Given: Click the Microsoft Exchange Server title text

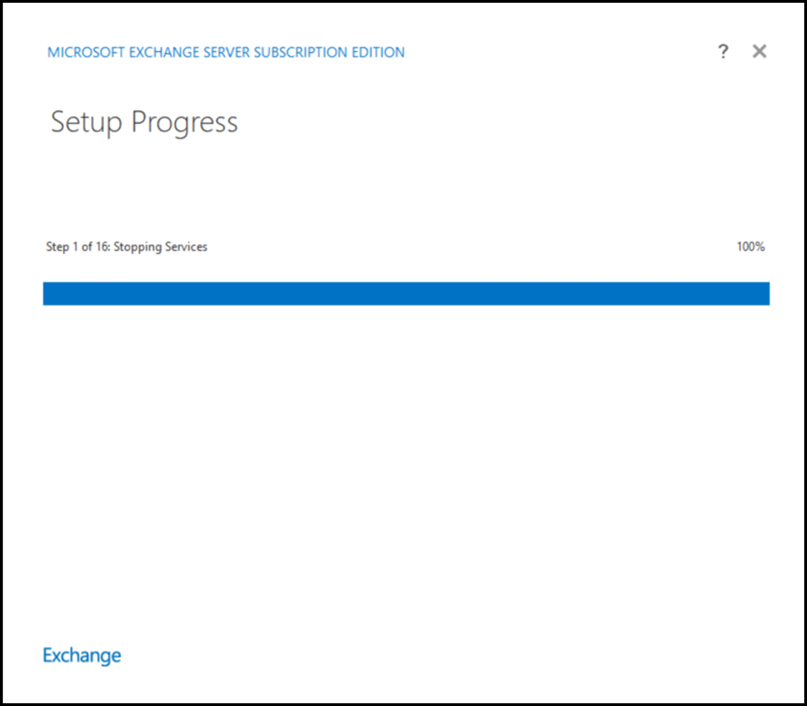Looking at the screenshot, I should point(225,53).
